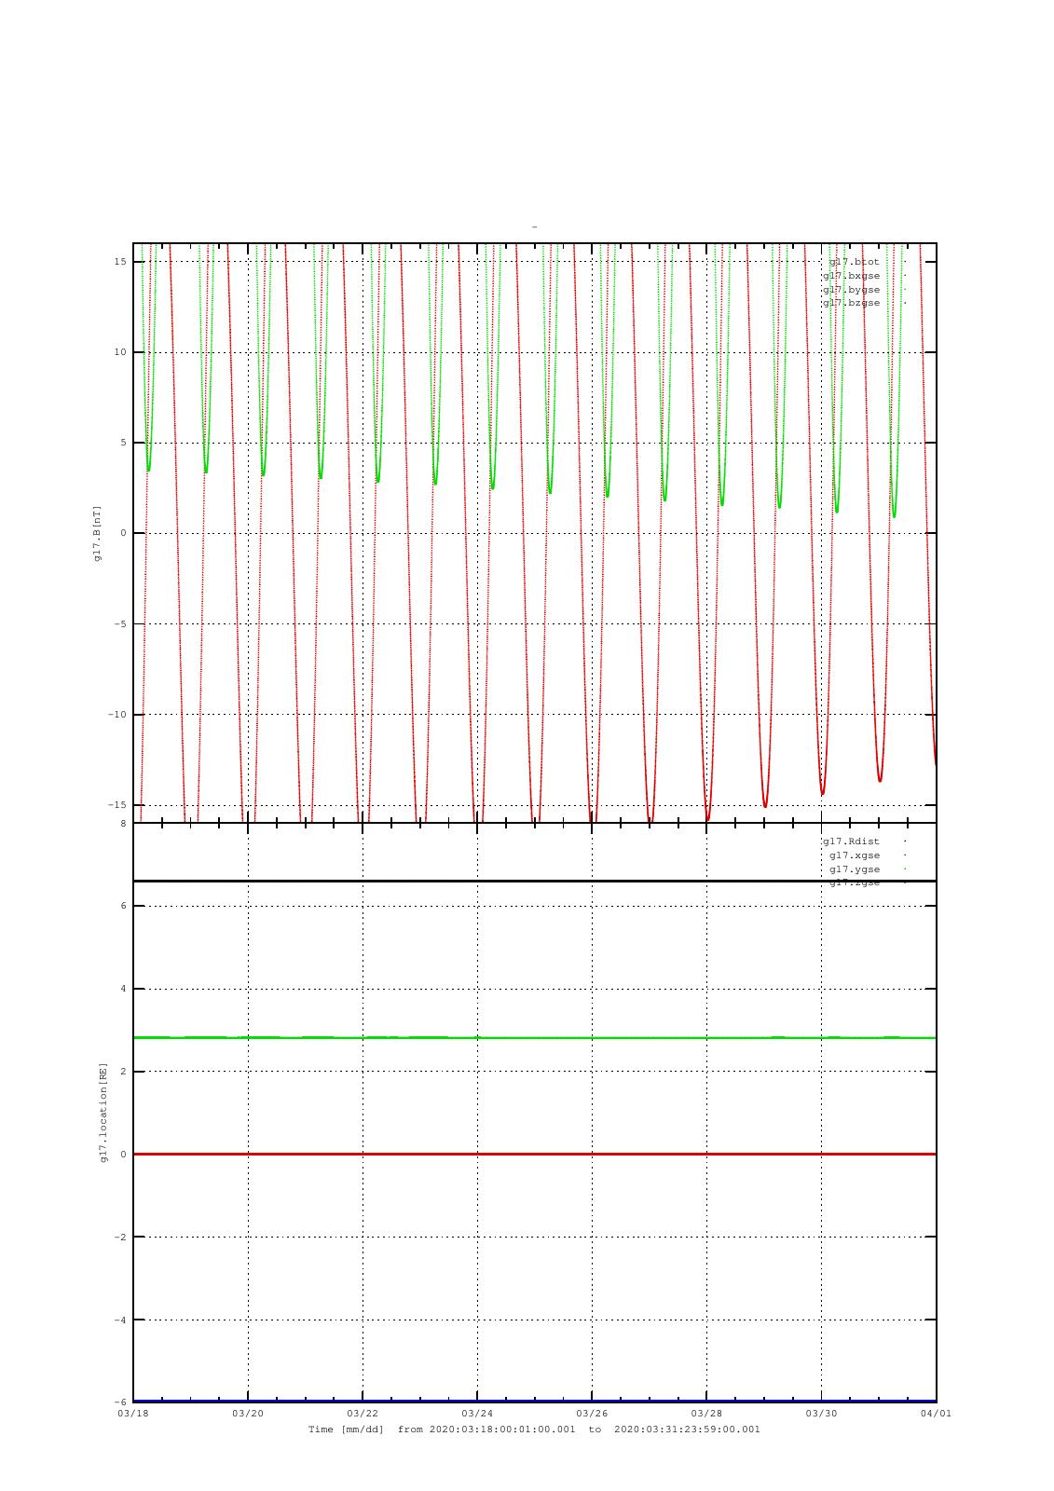Viewport: 1054px width, 1491px height.
Task: Click the 03/20 date tick label
Action: coord(248,1414)
